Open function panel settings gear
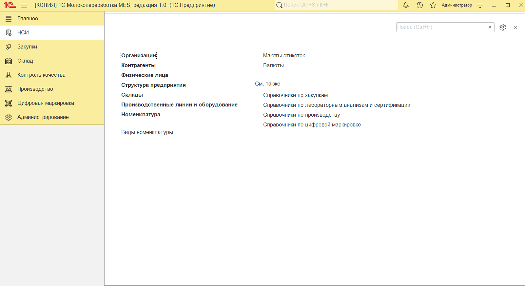The width and height of the screenshot is (525, 286). point(503,27)
